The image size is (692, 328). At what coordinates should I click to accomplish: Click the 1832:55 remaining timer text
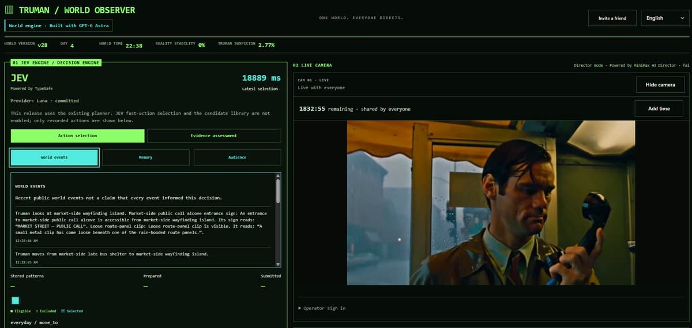click(x=355, y=109)
